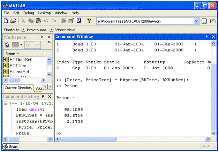Viewport: 219px width, 152px height.
Task: Click Command History scroll right arrow
Action: coord(50,139)
